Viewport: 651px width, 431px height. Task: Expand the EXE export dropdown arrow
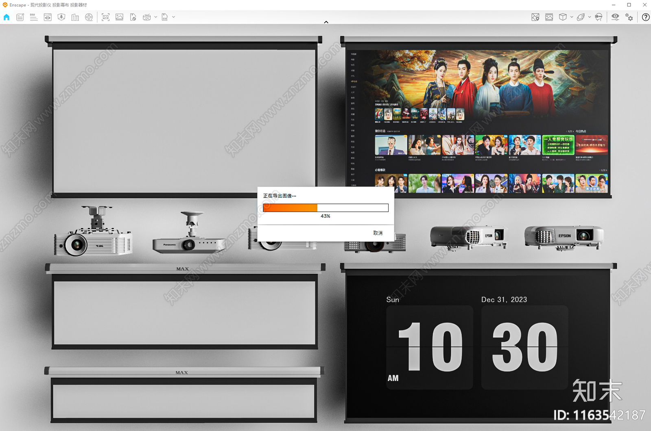174,17
